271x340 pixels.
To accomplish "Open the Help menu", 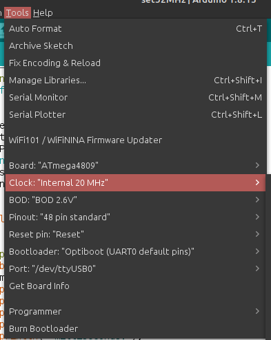I will [43, 13].
